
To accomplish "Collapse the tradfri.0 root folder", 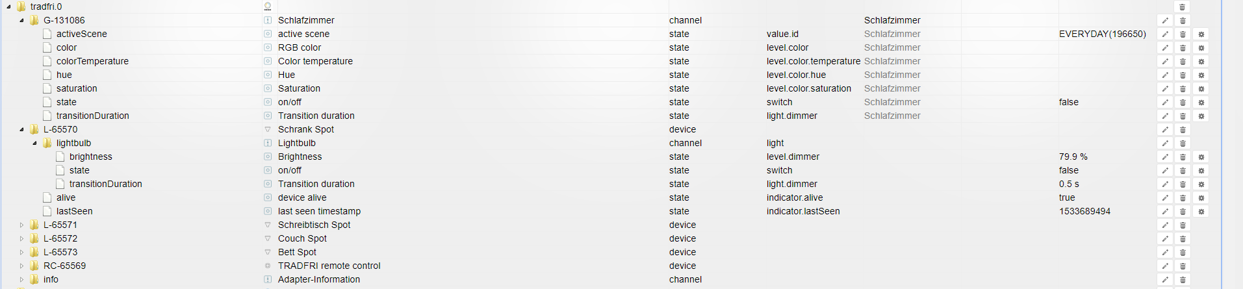I will [8, 7].
